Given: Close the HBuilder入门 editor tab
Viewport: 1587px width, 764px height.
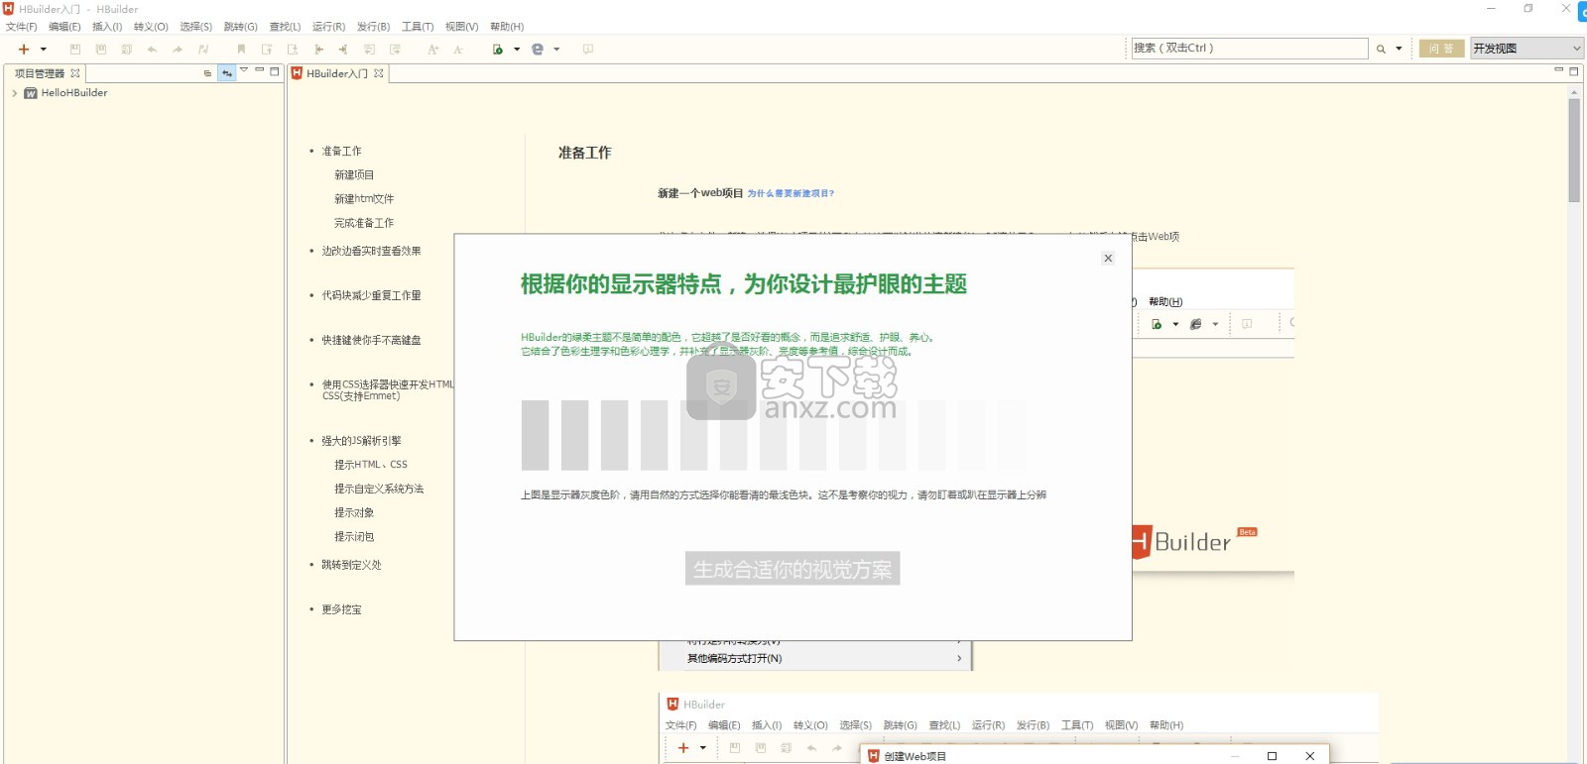Looking at the screenshot, I should click(x=379, y=73).
